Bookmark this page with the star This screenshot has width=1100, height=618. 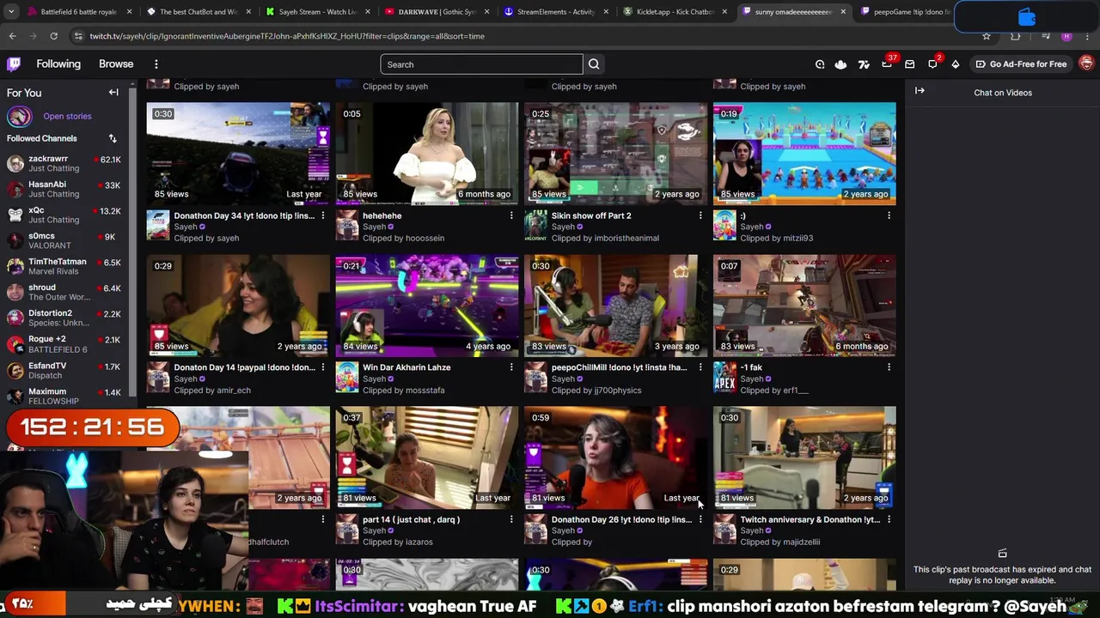coord(987,36)
